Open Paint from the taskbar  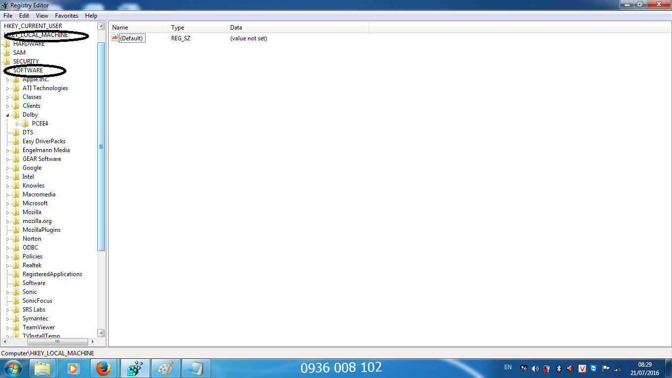pos(165,368)
